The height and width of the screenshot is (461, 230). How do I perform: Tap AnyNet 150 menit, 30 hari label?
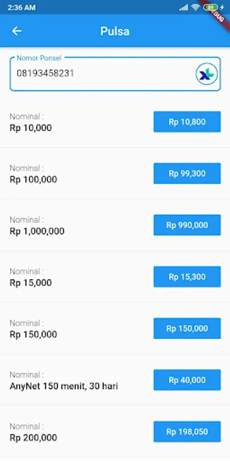click(x=64, y=386)
